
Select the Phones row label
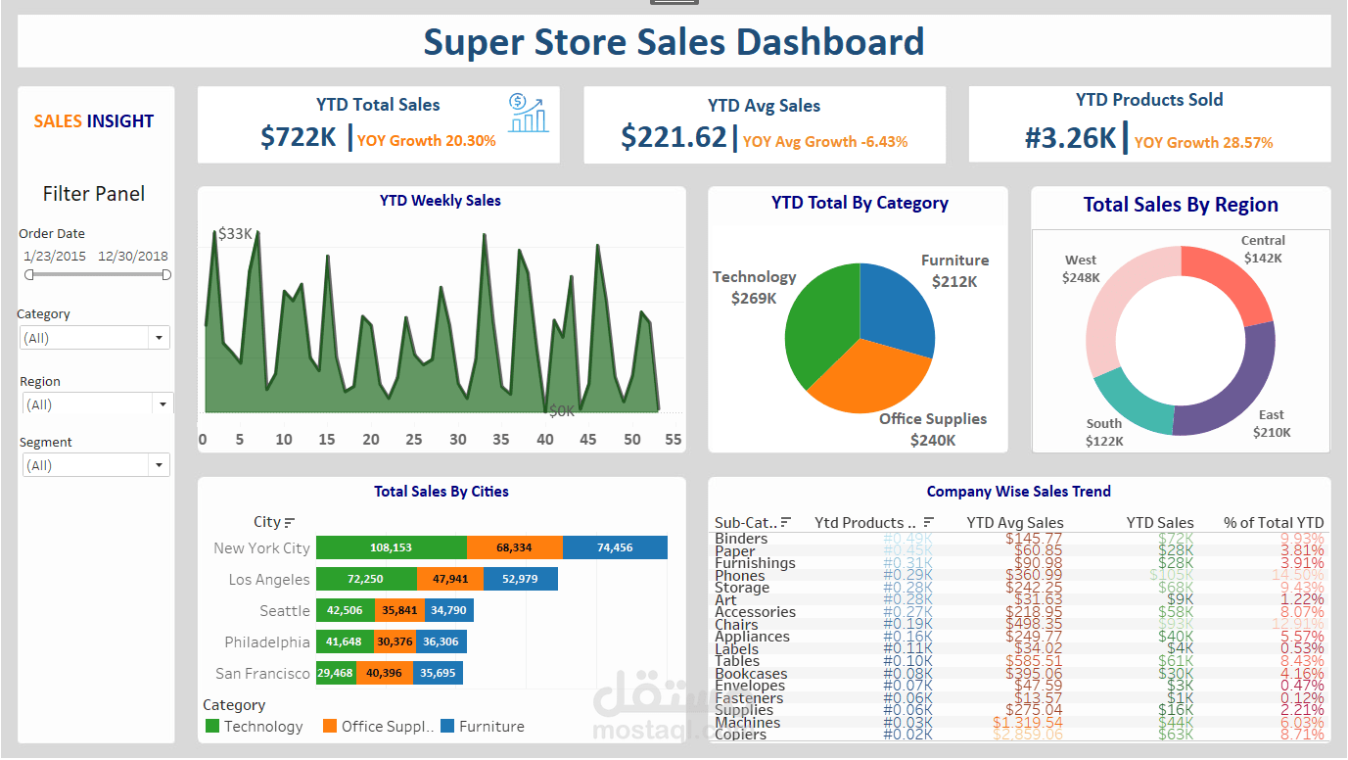click(x=740, y=576)
